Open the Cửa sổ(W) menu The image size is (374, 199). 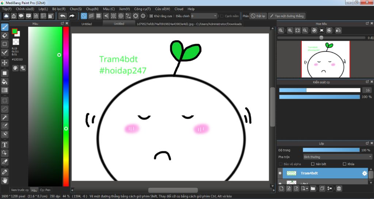pyautogui.click(x=163, y=9)
